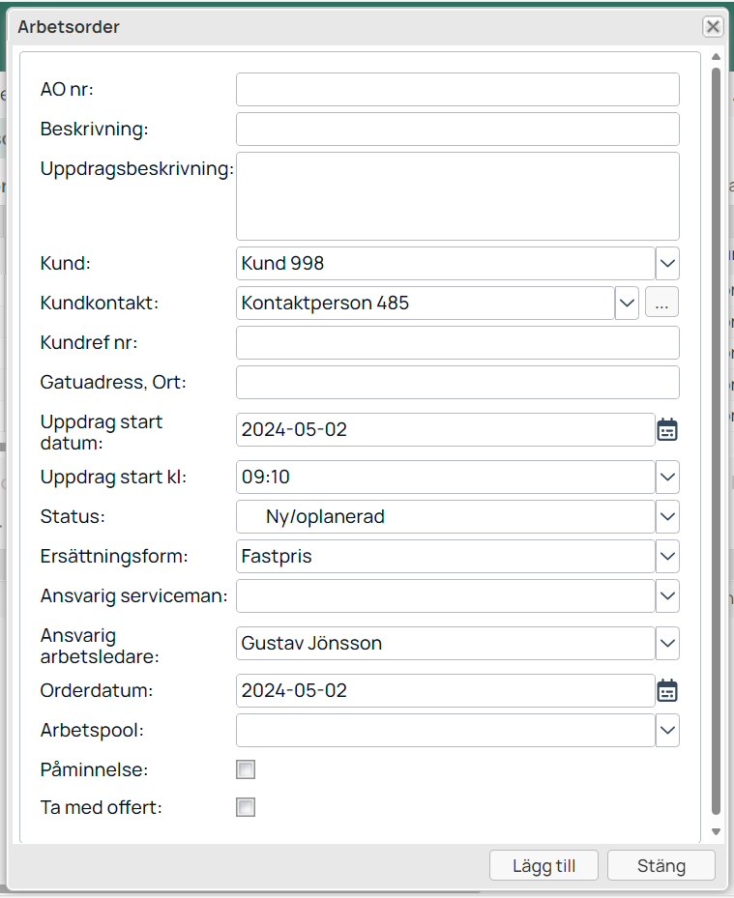The image size is (734, 898).
Task: Click the ellipsis button beside Kundkontakt
Action: (661, 302)
